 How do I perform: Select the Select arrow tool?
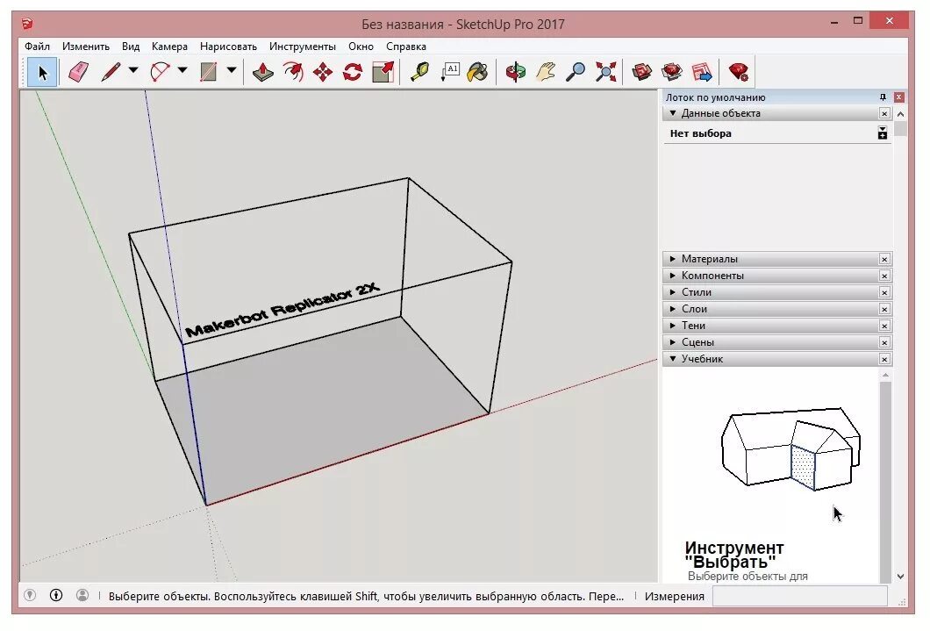[x=42, y=72]
